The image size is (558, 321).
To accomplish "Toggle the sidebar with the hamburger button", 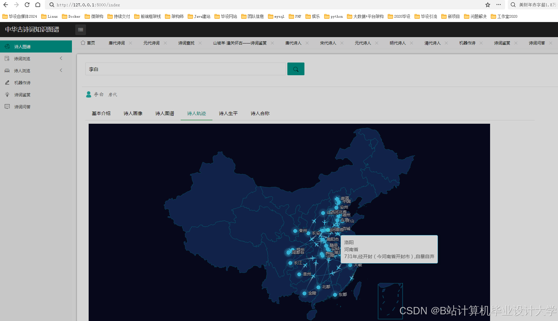I will coord(80,30).
